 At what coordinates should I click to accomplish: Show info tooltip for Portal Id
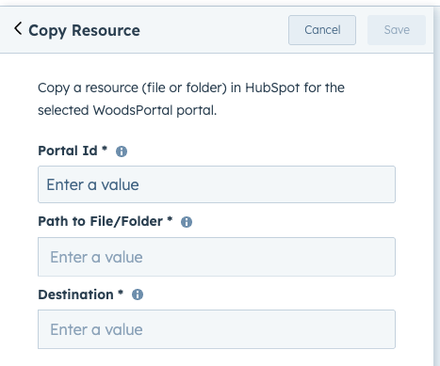pos(122,151)
